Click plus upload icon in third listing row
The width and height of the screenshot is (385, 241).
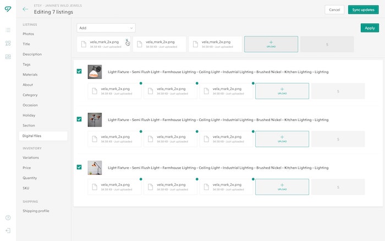point(282,185)
